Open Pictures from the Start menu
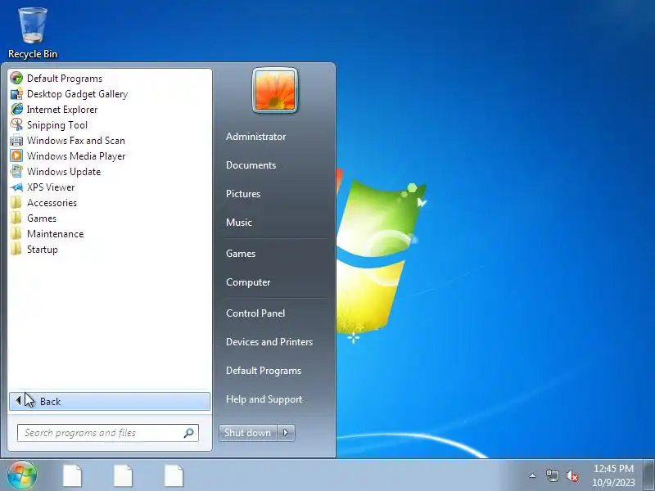655x491 pixels. pos(242,194)
